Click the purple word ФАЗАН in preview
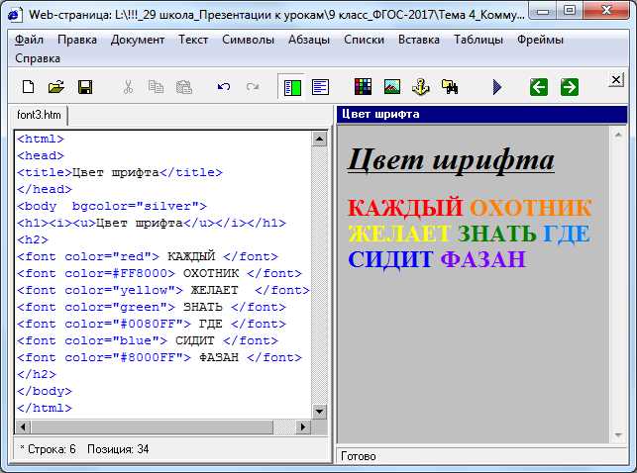637x473 pixels. click(x=483, y=259)
